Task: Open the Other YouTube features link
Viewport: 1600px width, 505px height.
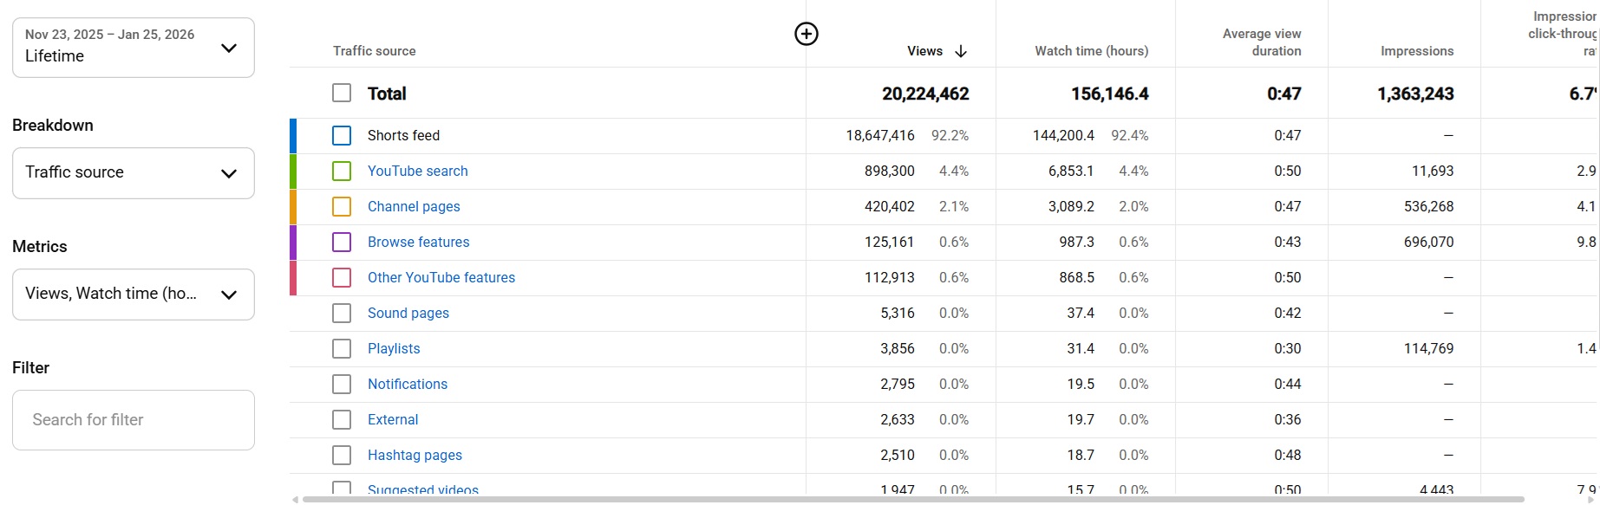Action: [x=441, y=278]
